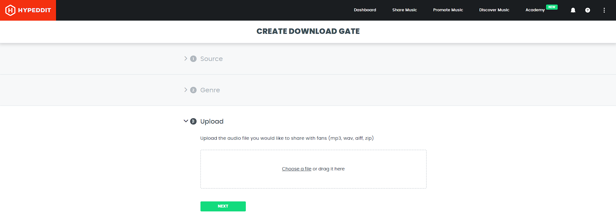This screenshot has height=224, width=616.
Task: Click the step 1 number badge
Action: click(193, 59)
